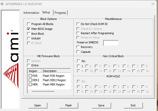The width and height of the screenshot is (158, 111).
Task: Check ALL under Non Critical Block
Action: [78, 61]
